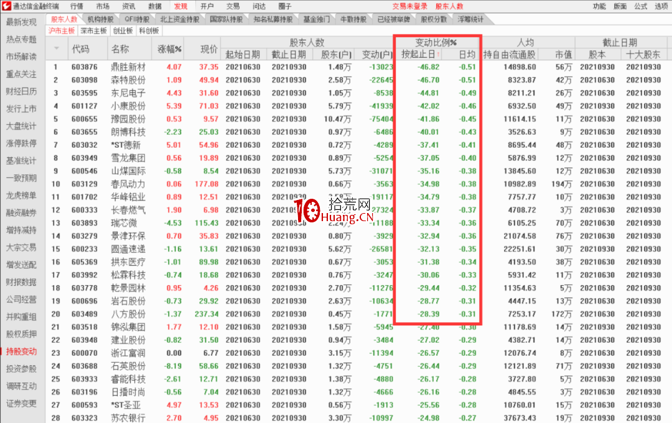The image size is (672, 423).
Task: Switch to the 浮筹统计 tab
Action: click(470, 19)
